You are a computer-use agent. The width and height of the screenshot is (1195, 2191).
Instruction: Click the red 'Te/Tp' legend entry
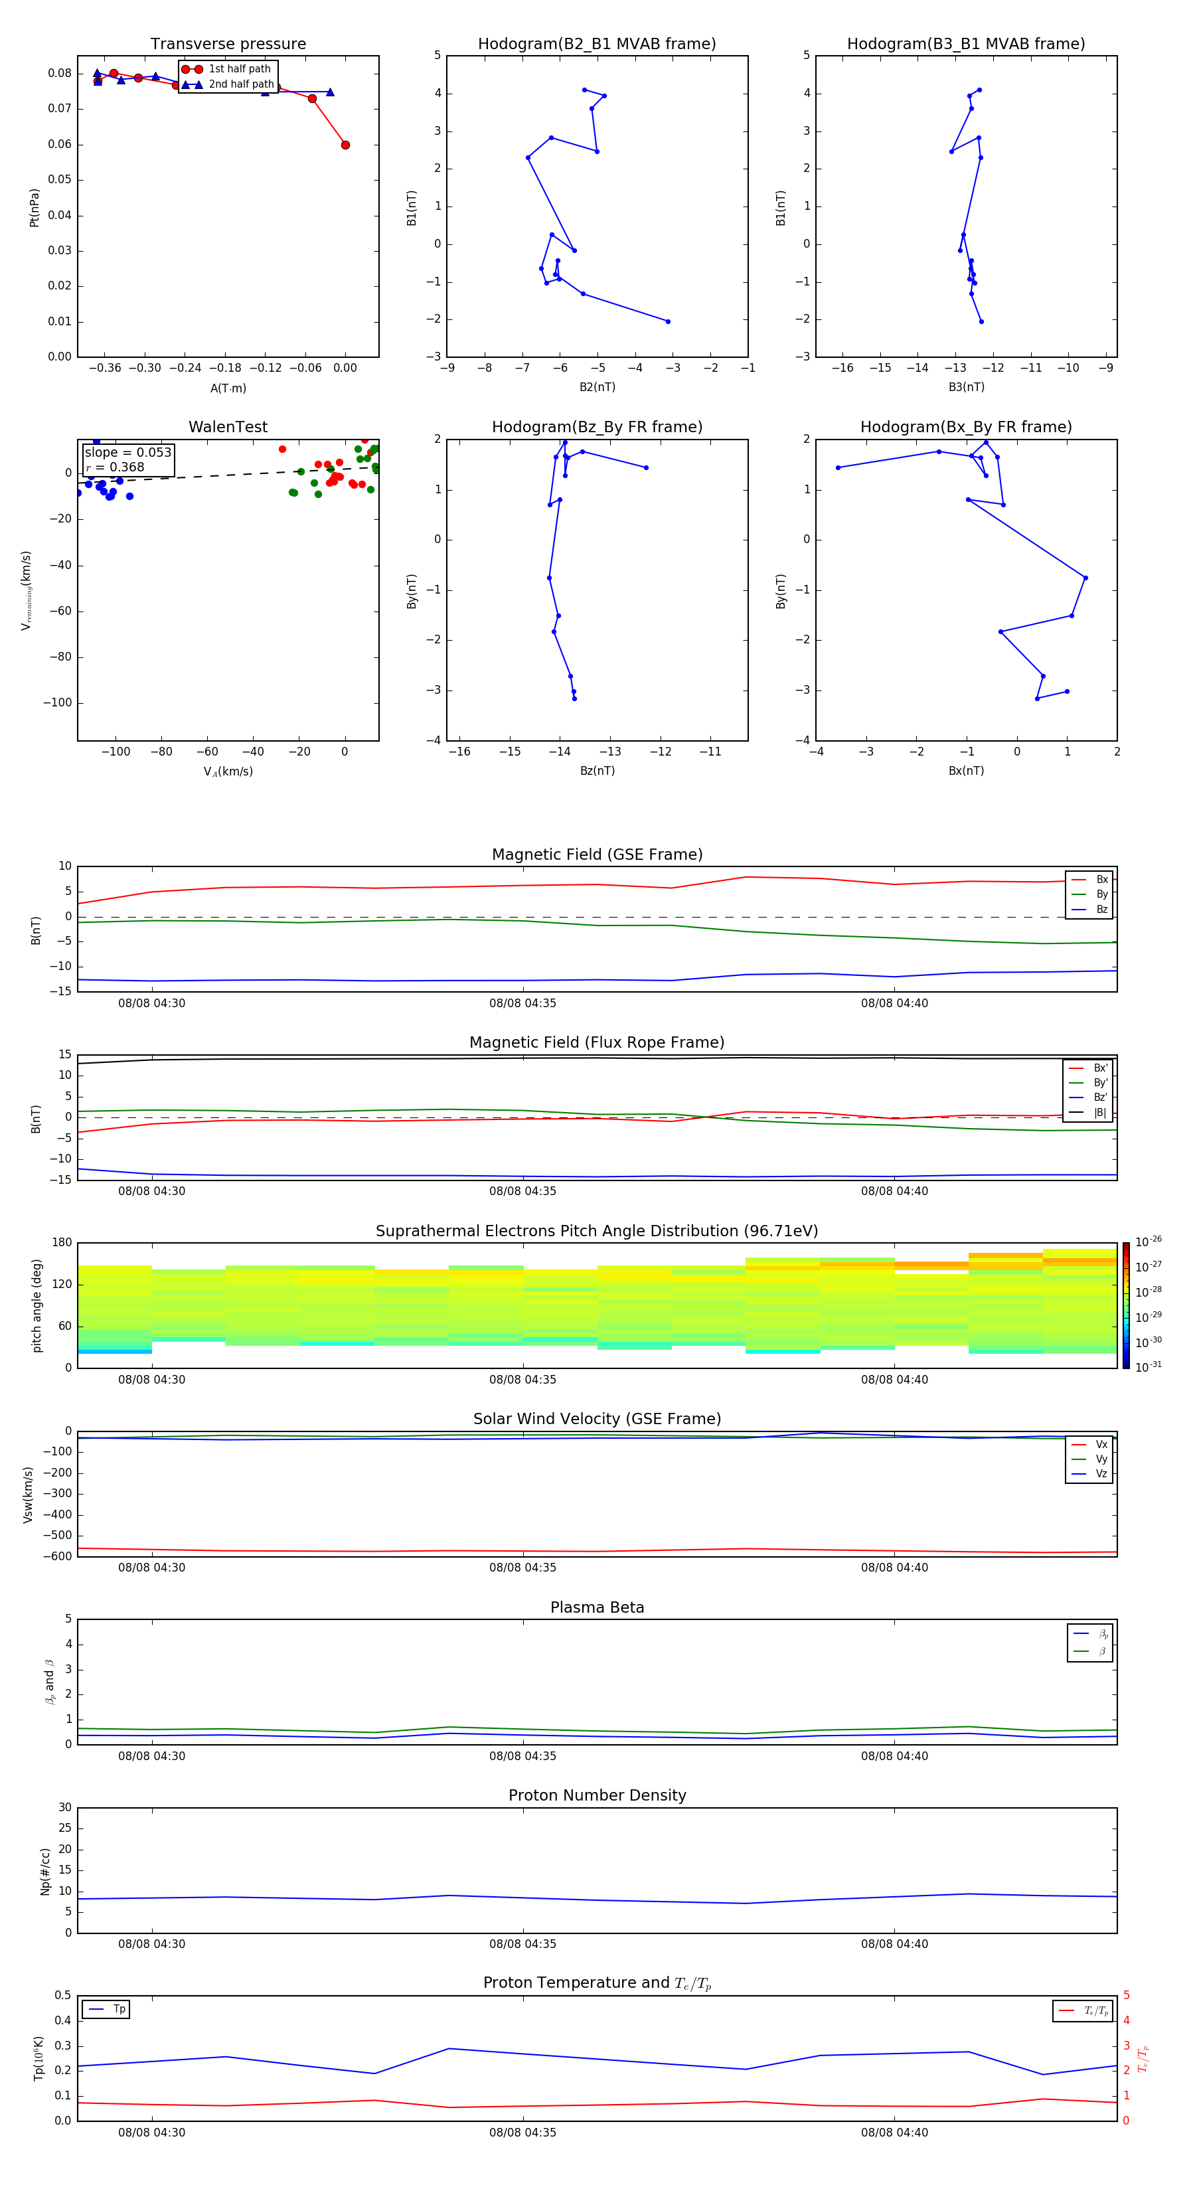click(1083, 2010)
